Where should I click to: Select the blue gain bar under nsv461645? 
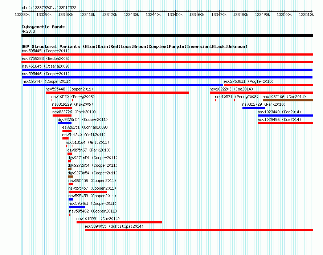tap(167, 70)
